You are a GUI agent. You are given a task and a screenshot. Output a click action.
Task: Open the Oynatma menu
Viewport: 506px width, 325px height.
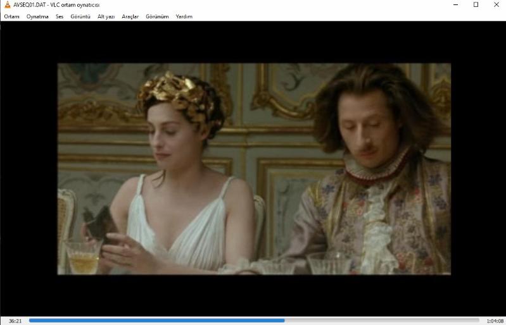pos(37,16)
